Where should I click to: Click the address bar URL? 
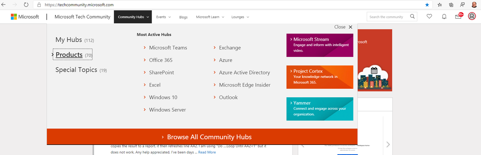79,5
